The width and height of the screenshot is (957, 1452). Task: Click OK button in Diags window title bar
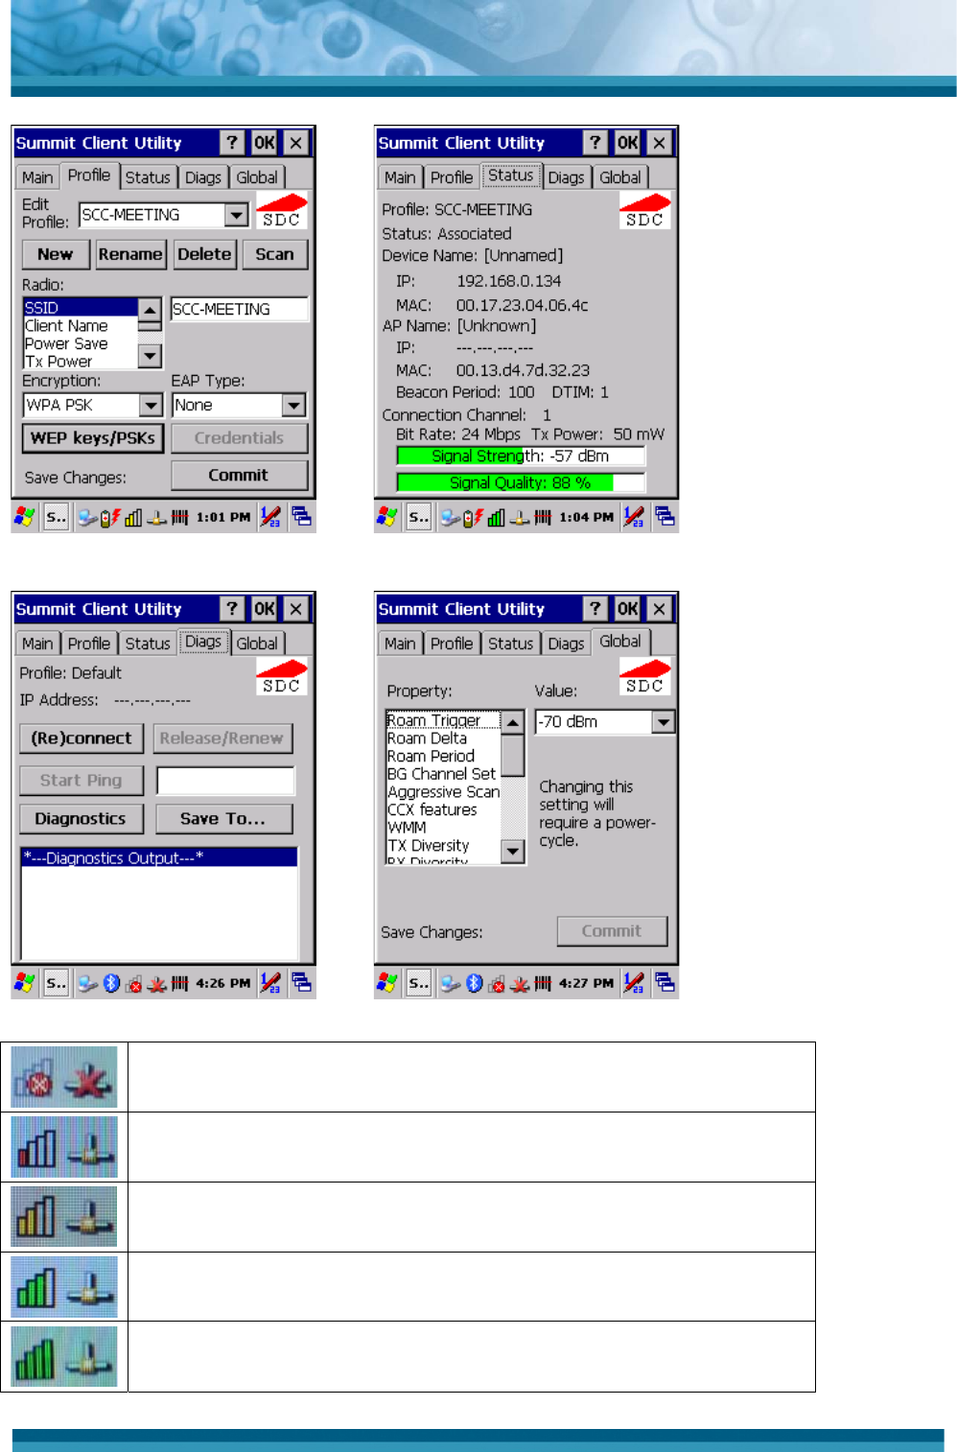[264, 609]
